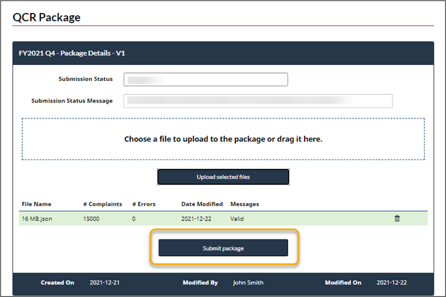This screenshot has width=446, height=297.
Task: Click the # Errors column header
Action: click(144, 204)
